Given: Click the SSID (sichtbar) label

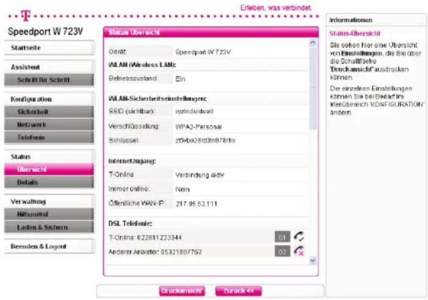Looking at the screenshot, I should point(131,111).
